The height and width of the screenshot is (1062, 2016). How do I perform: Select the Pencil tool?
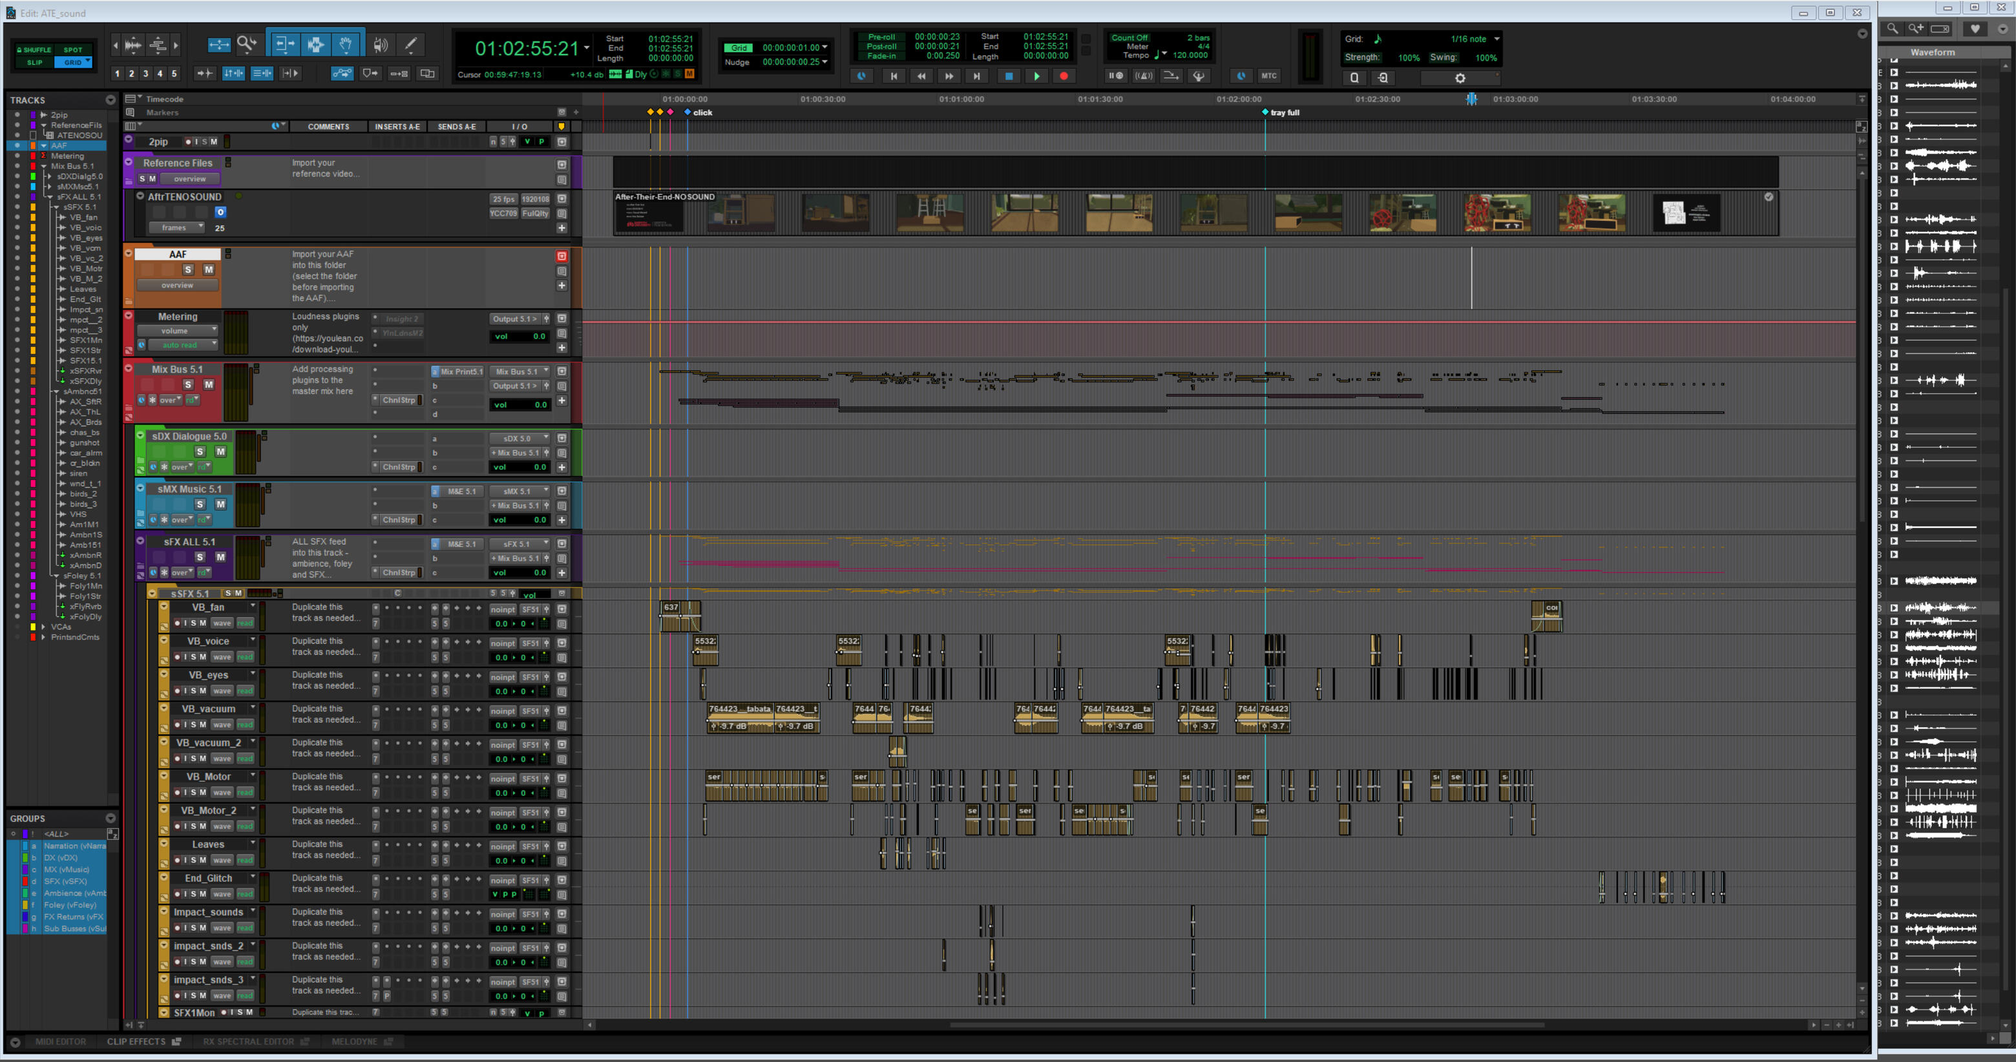click(411, 44)
